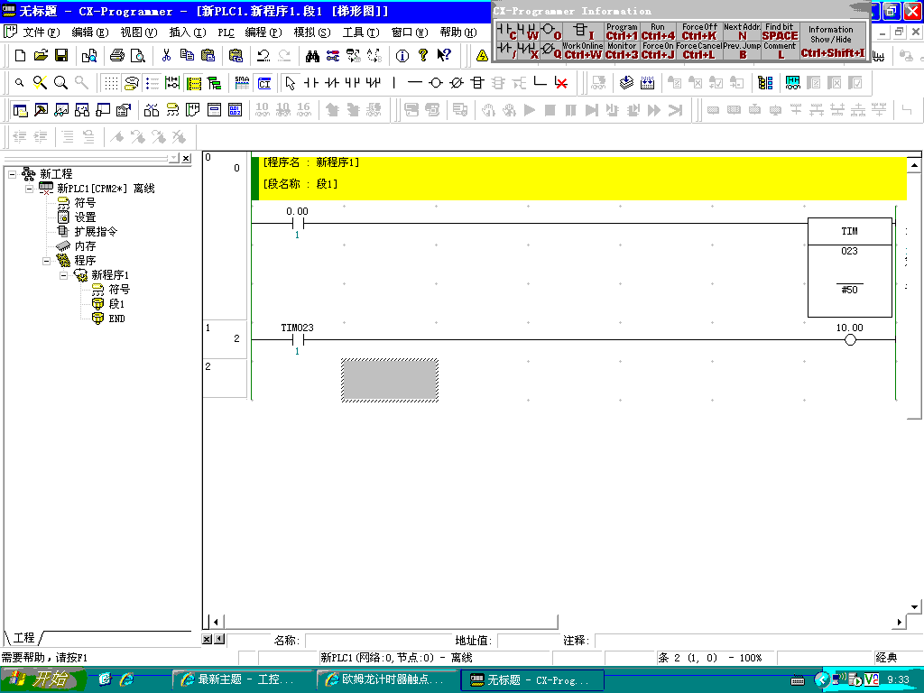The height and width of the screenshot is (693, 924).
Task: Select the horizontal line drawing tool
Action: (415, 83)
